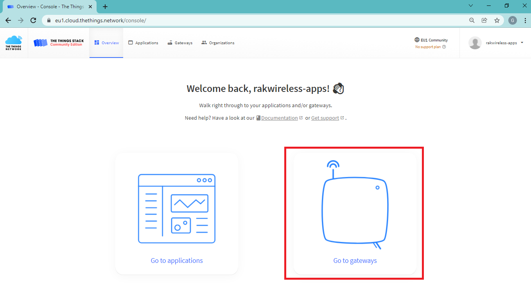Image resolution: width=531 pixels, height=284 pixels.
Task: Click the browser zoom magnifier icon
Action: (x=472, y=20)
